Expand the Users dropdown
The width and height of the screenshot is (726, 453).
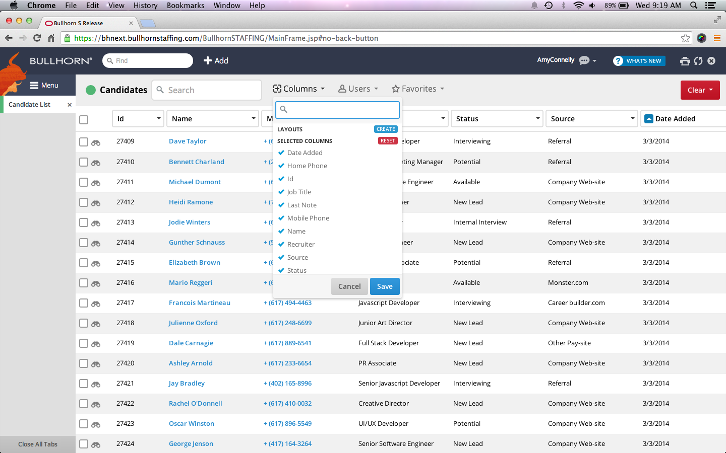pyautogui.click(x=358, y=89)
